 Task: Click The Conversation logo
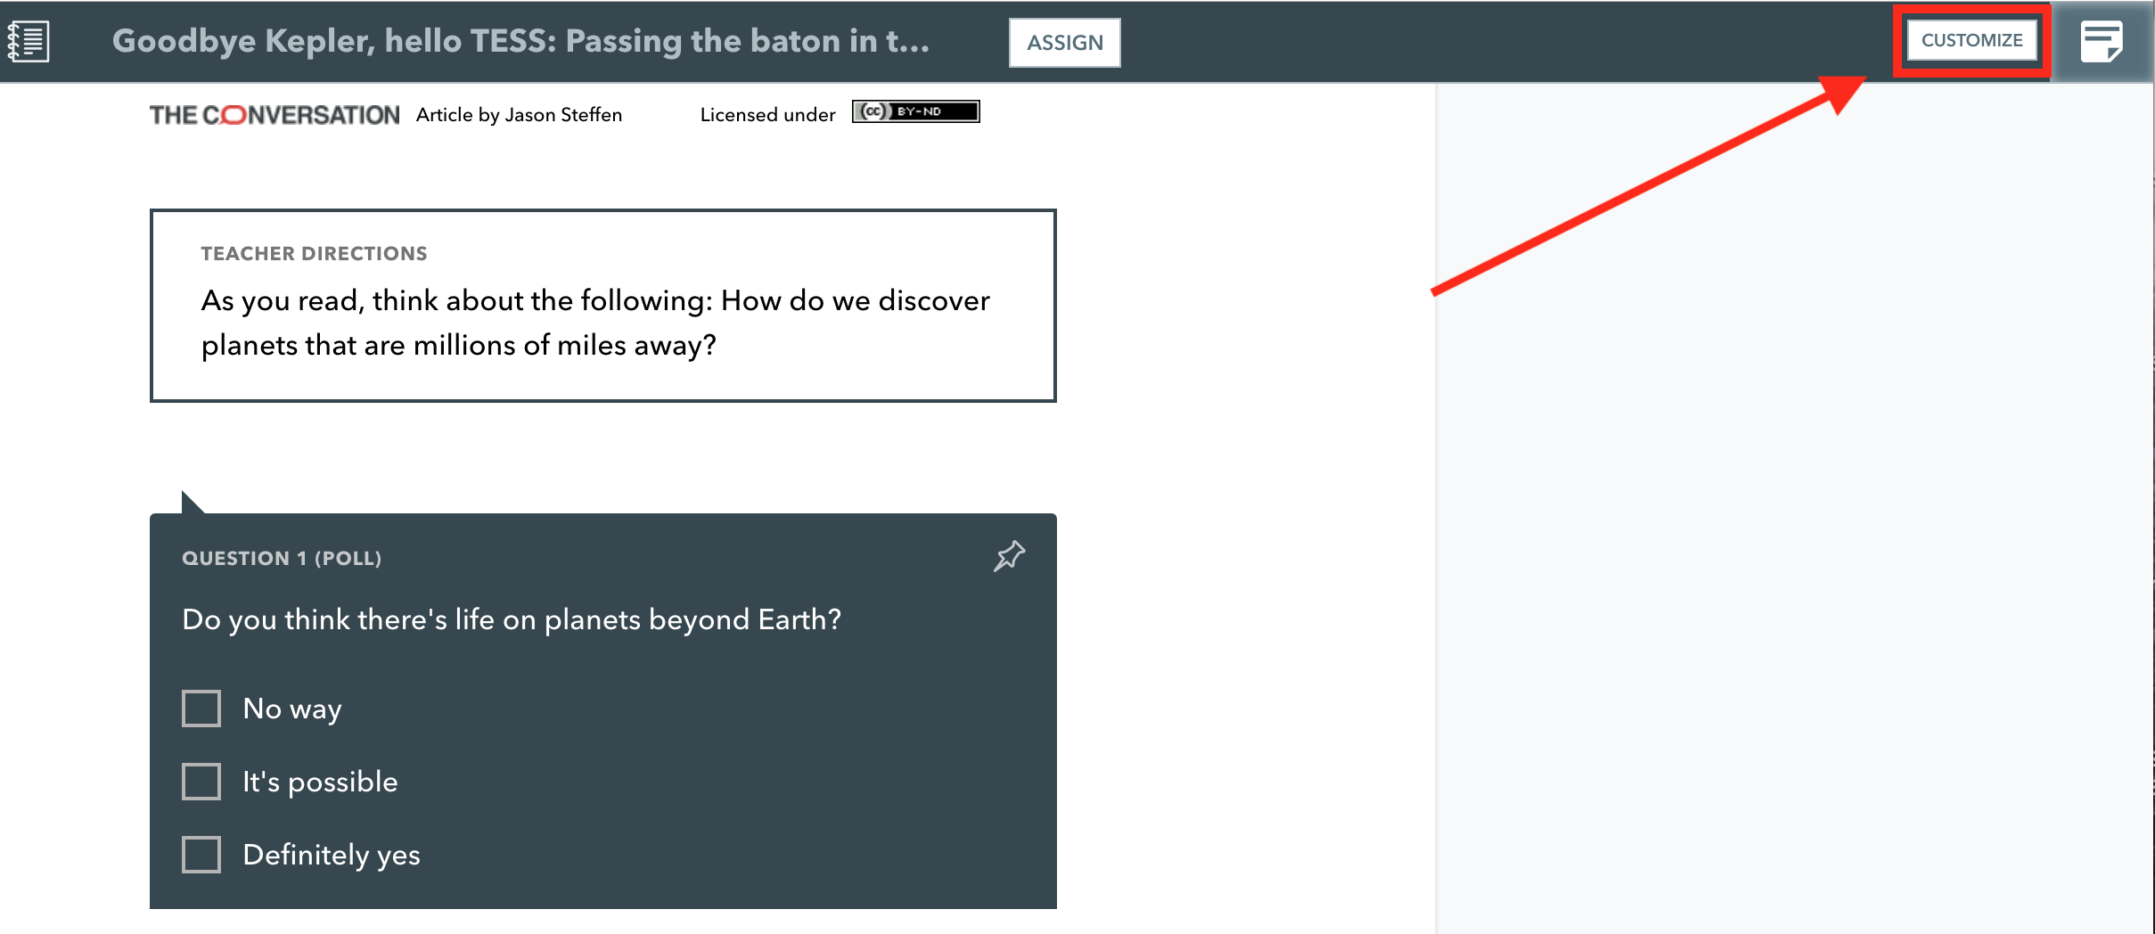pos(273,113)
